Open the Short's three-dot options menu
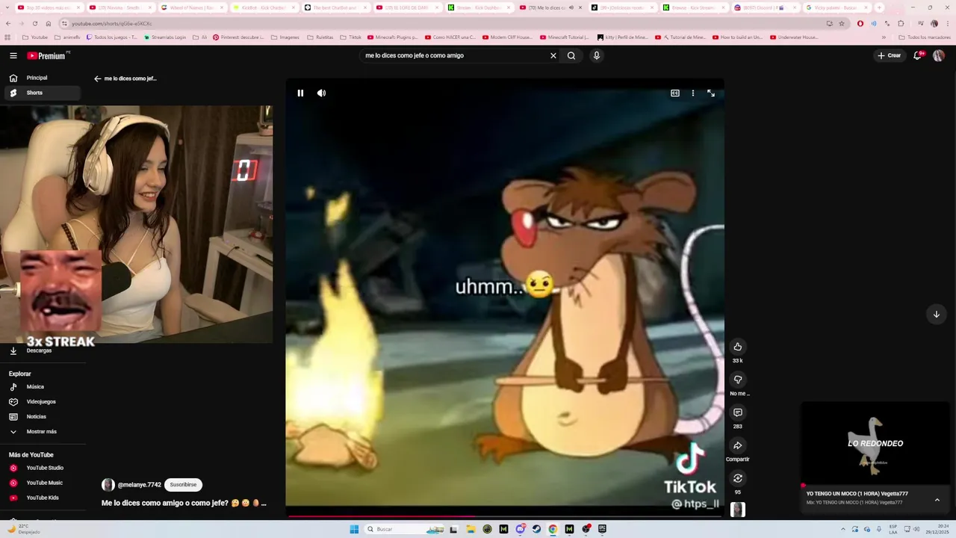 click(x=693, y=93)
